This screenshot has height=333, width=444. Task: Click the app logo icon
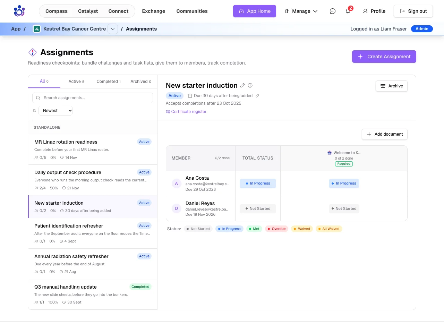[19, 11]
